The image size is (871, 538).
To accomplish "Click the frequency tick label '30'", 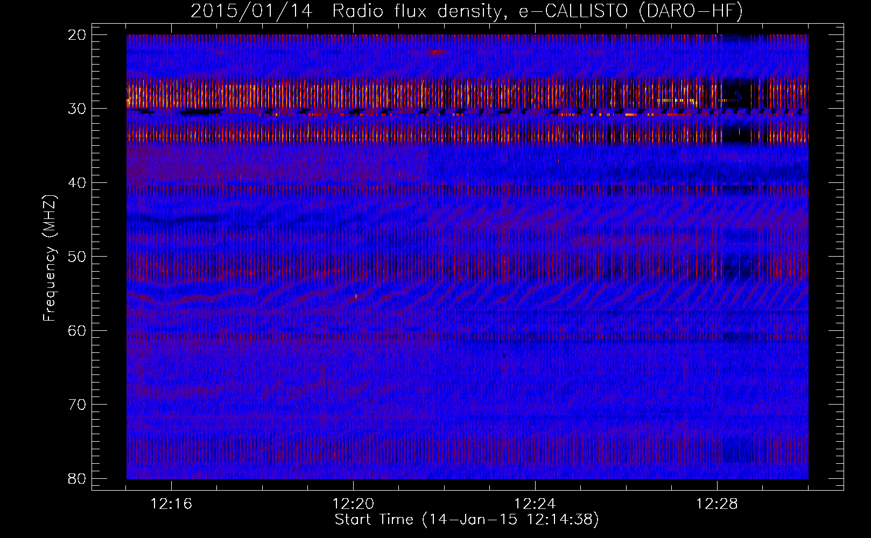I will (78, 109).
